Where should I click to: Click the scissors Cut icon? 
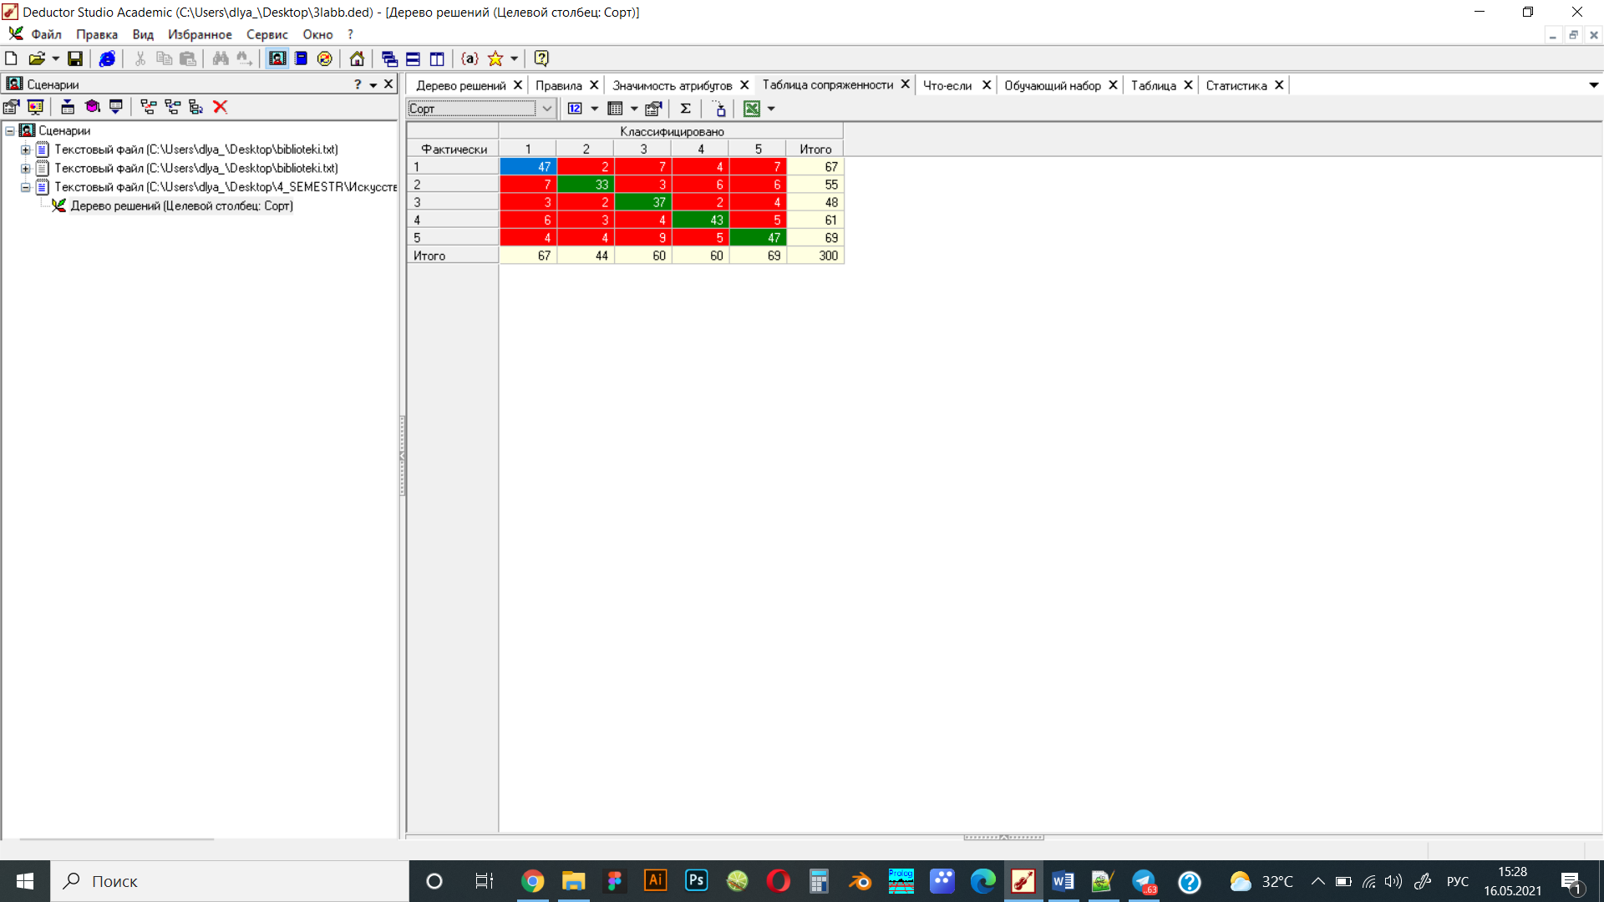click(x=140, y=58)
